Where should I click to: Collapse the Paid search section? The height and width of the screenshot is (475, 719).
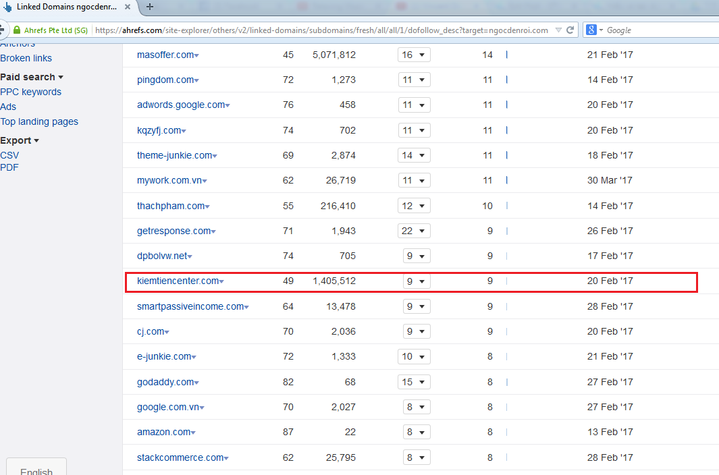click(32, 77)
